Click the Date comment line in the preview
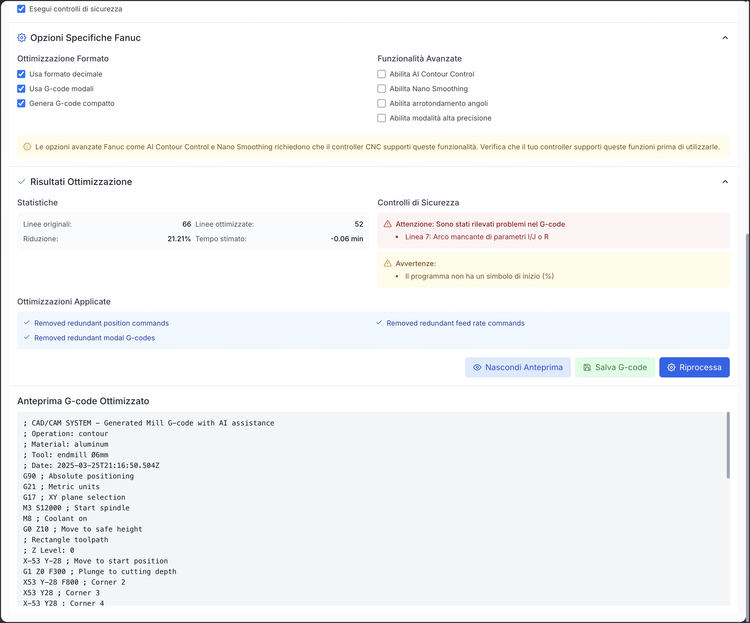 (x=91, y=465)
